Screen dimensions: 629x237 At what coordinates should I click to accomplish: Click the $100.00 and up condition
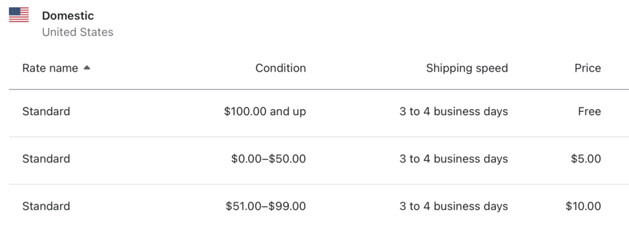[265, 111]
